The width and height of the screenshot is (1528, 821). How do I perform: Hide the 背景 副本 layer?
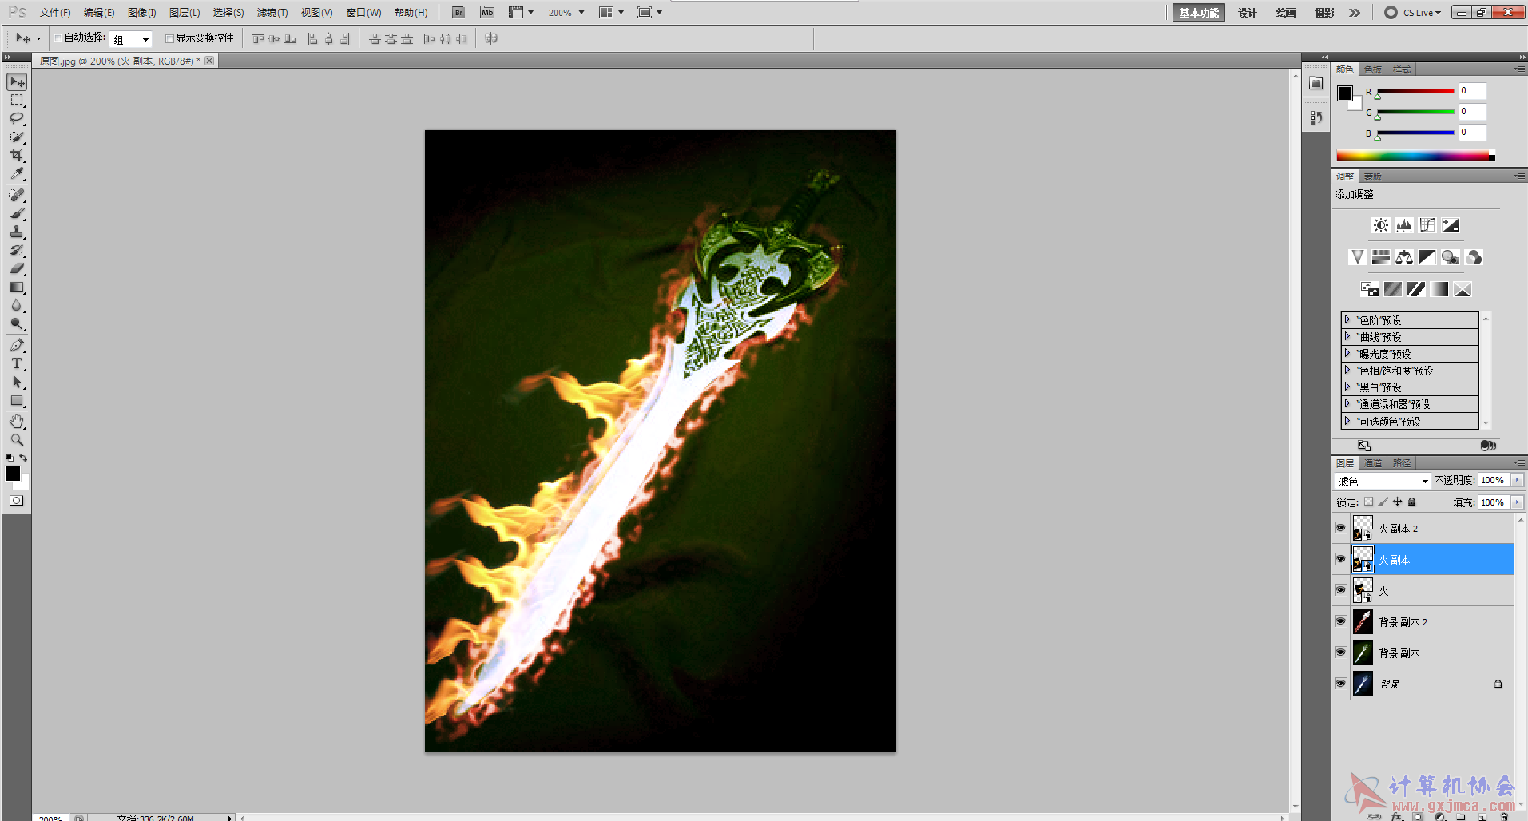[x=1341, y=652]
